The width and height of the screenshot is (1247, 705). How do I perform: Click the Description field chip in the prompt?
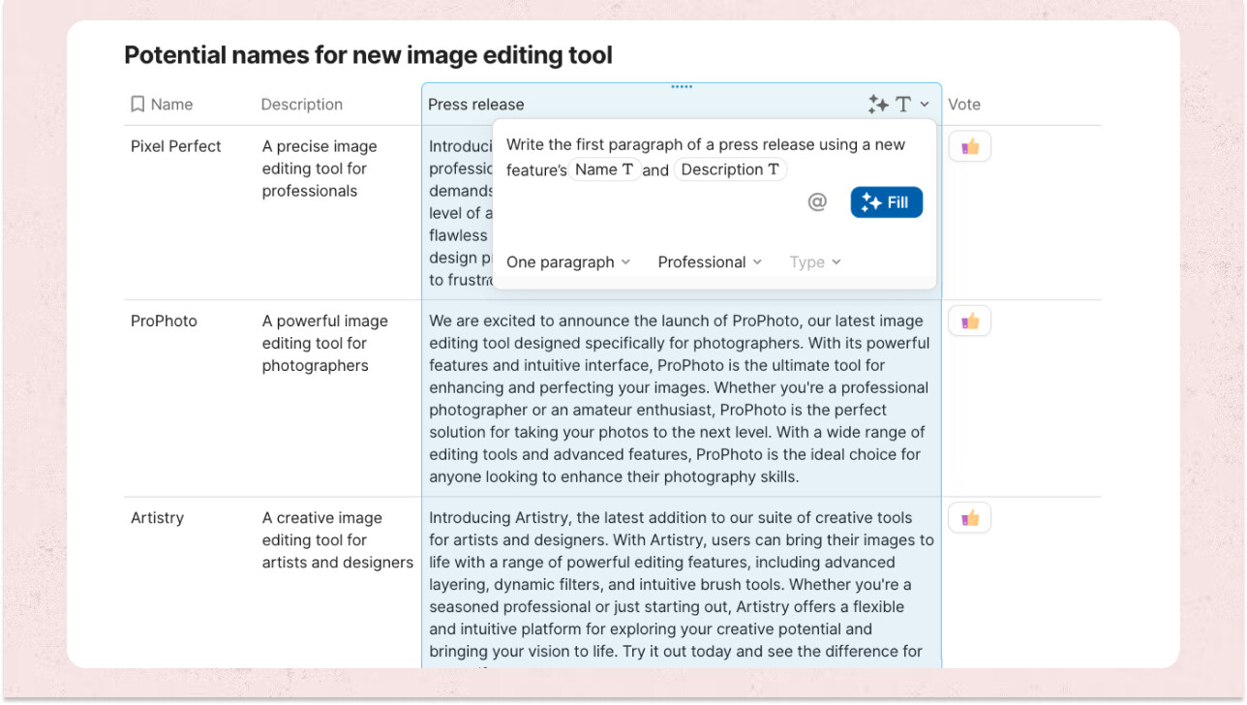[x=730, y=170]
